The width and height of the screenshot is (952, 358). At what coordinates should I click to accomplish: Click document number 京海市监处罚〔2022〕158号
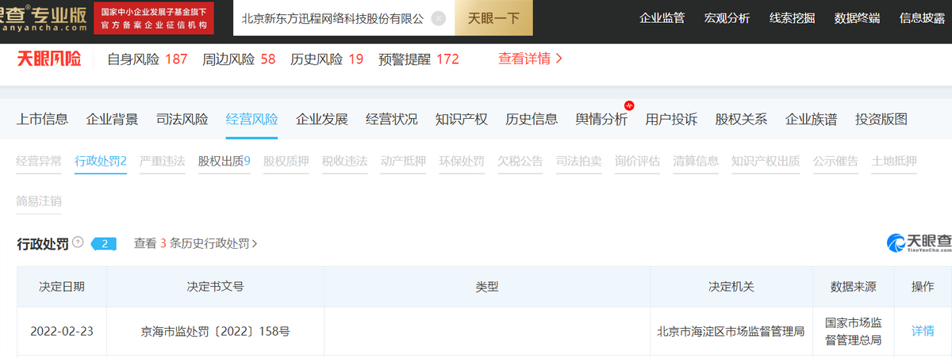(215, 331)
